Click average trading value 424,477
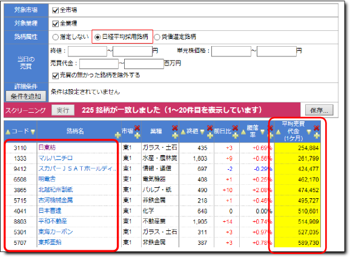Screen dimensions: 350x257 (x=308, y=169)
